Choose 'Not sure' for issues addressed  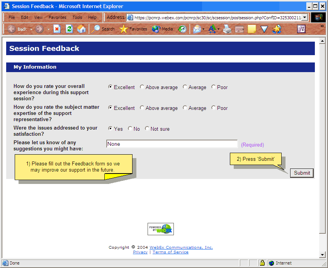147,129
